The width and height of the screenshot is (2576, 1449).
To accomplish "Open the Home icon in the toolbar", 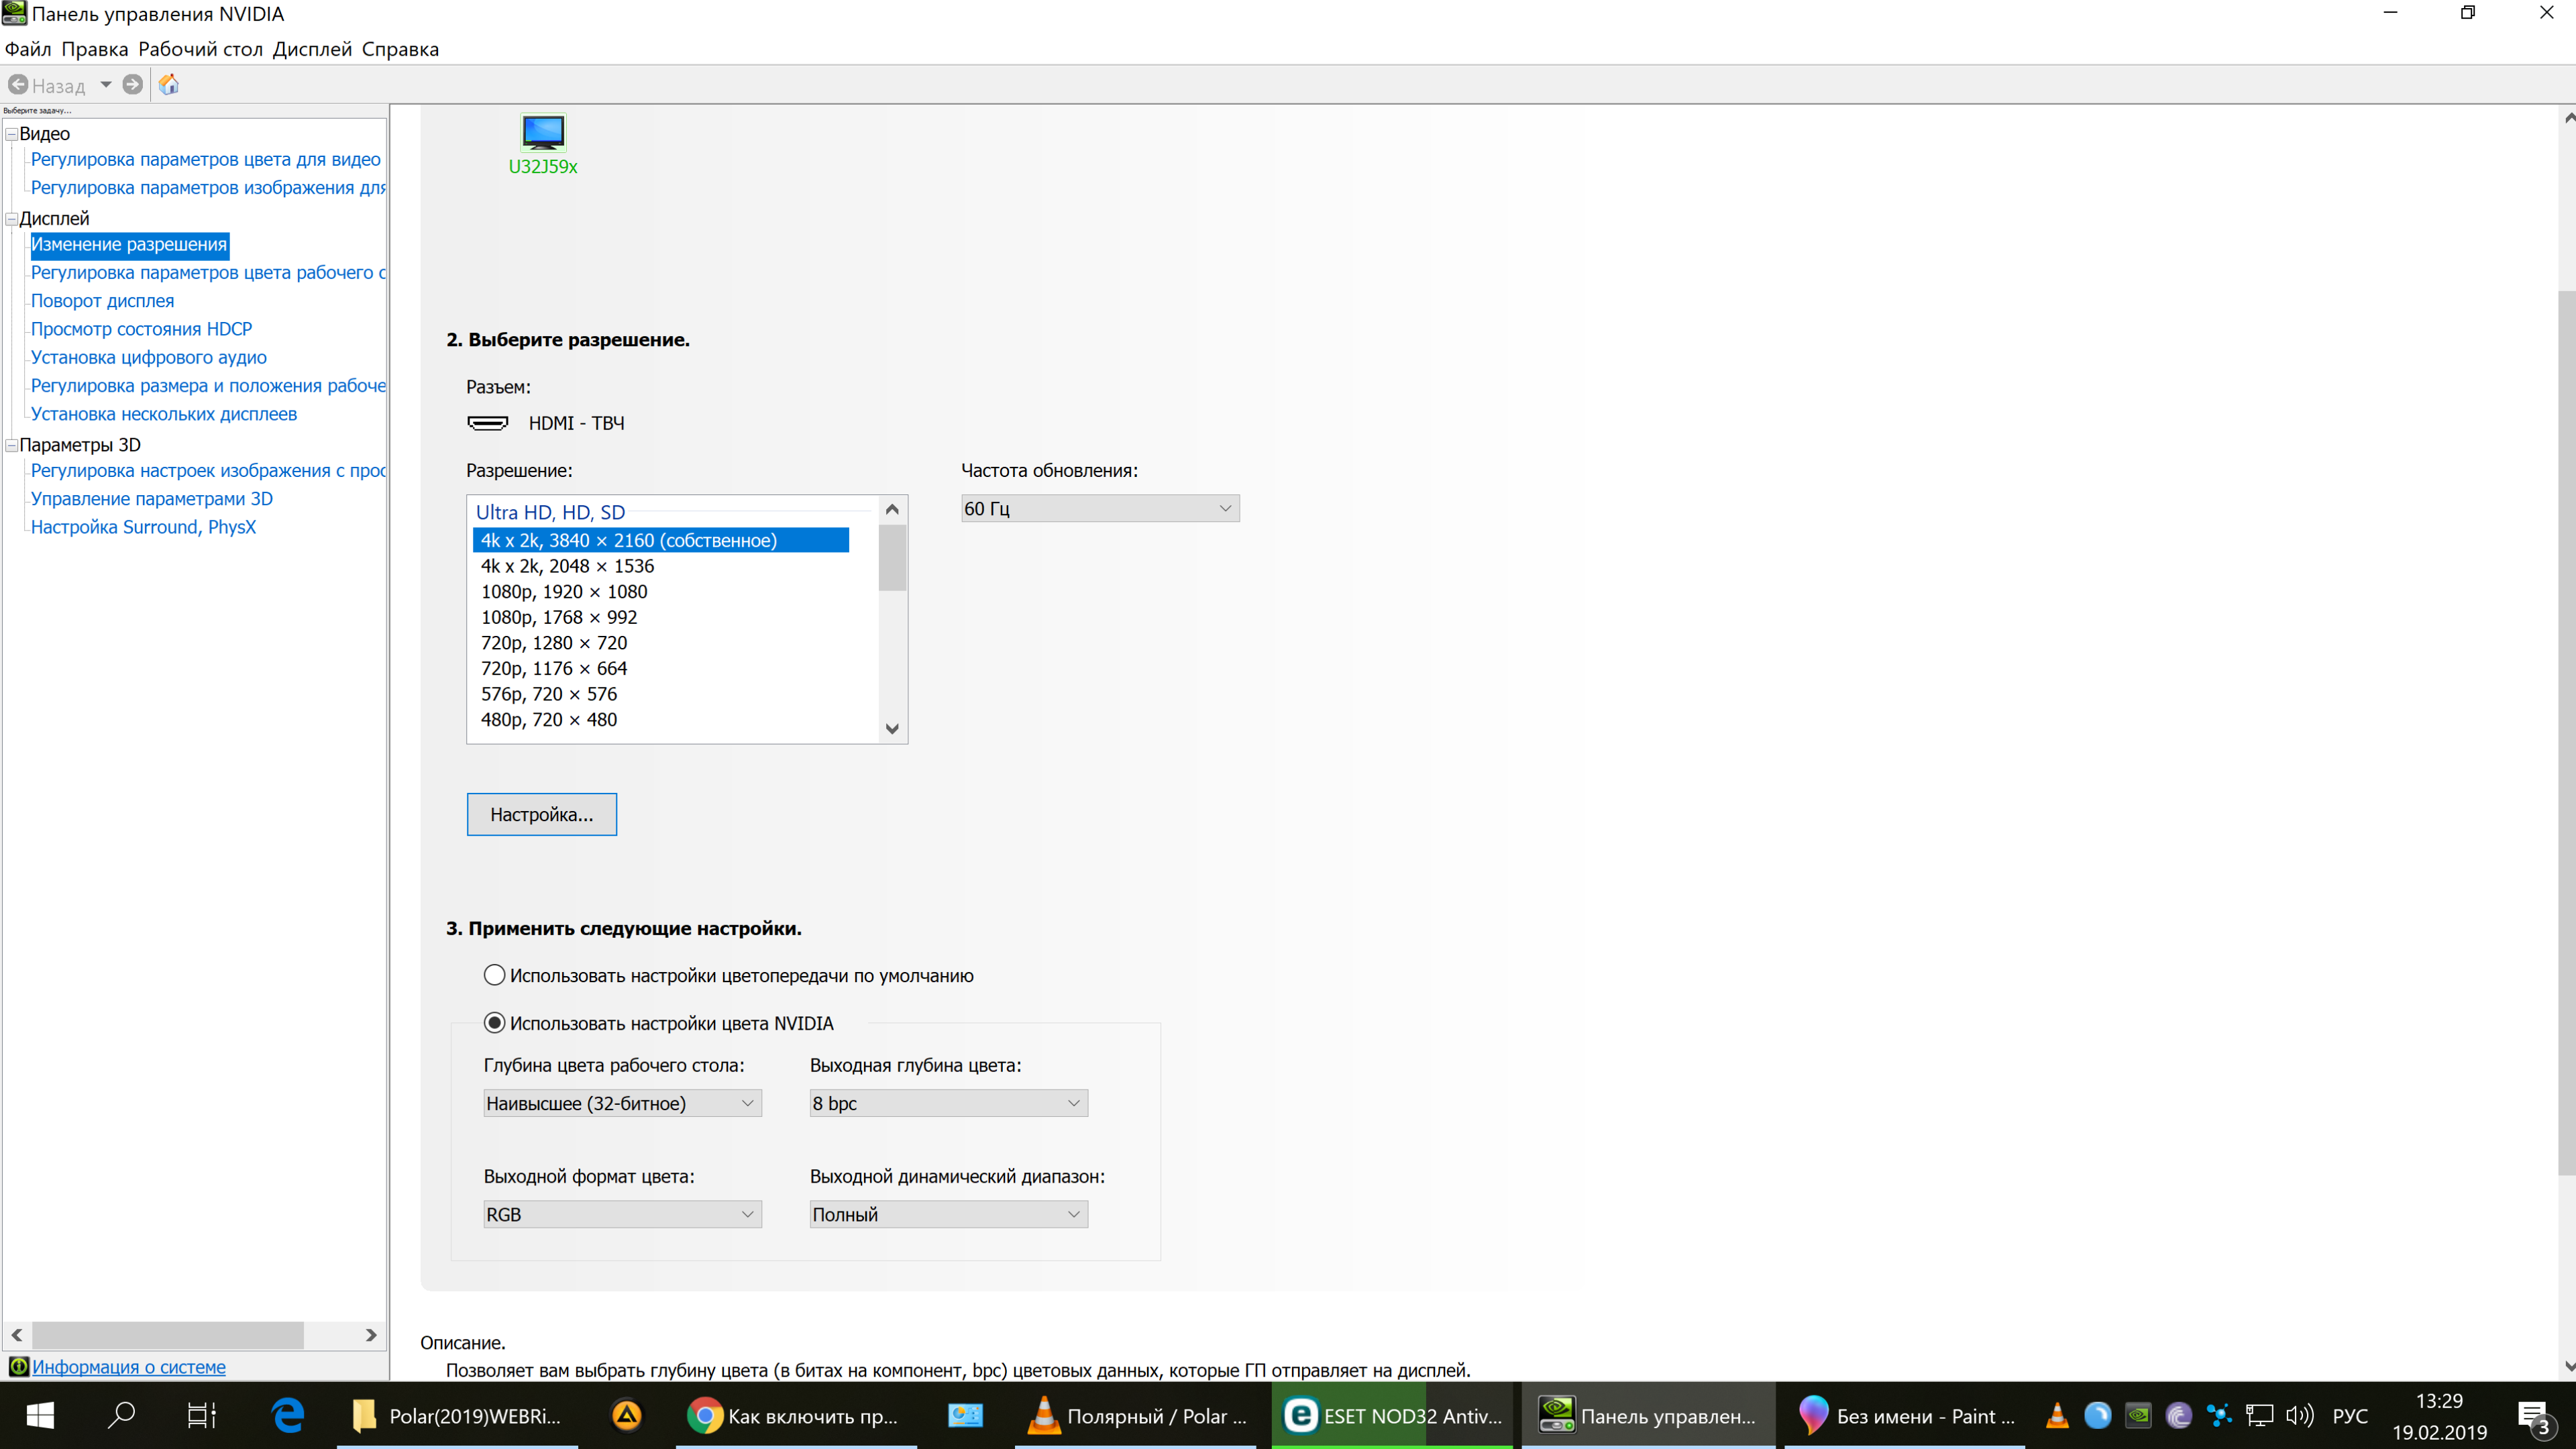I will point(169,85).
